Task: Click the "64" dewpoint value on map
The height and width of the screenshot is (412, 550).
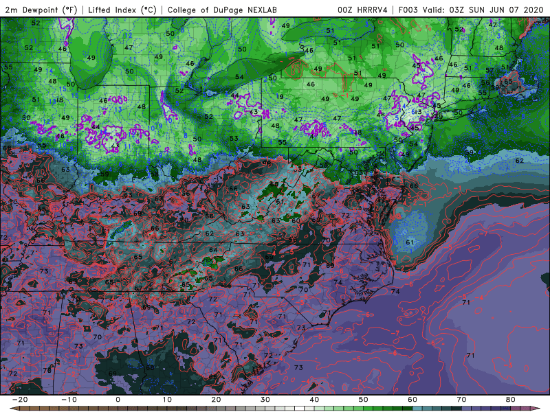Action: click(x=213, y=250)
